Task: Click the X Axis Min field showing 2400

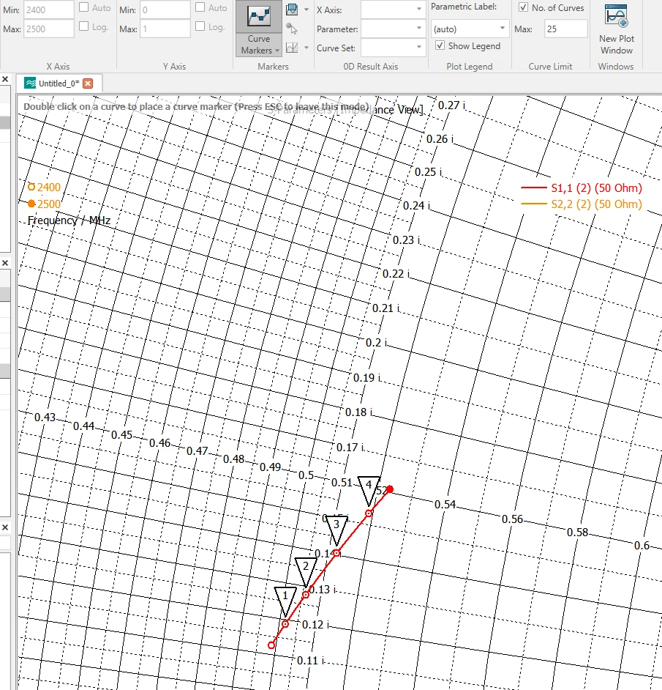Action: pos(48,10)
